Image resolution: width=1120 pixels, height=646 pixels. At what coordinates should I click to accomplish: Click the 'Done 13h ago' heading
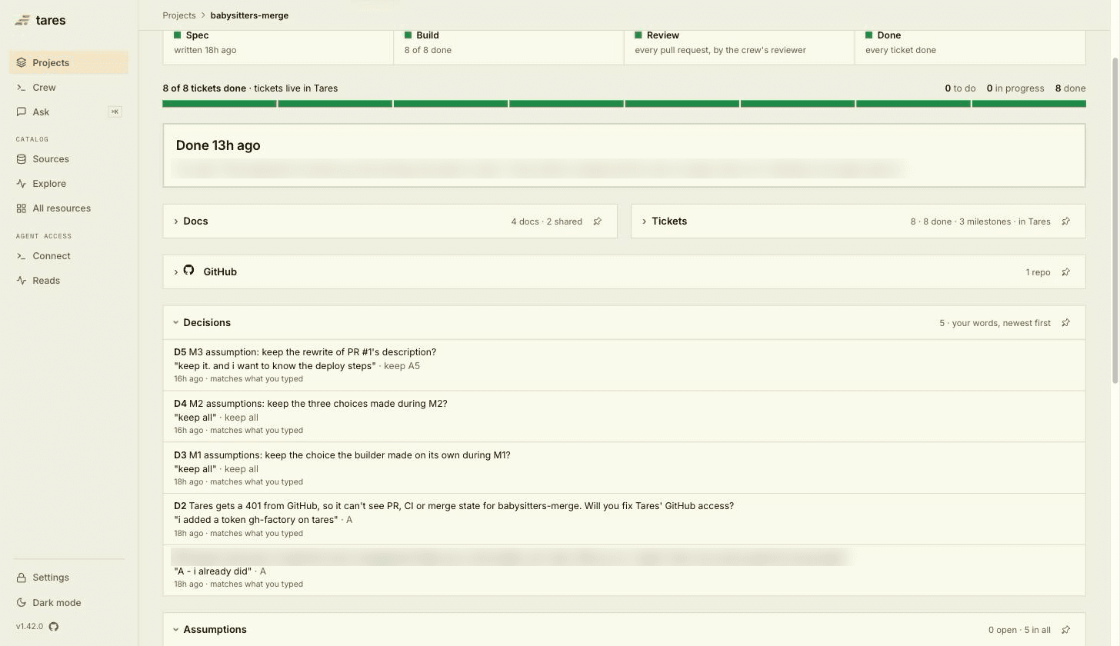218,145
